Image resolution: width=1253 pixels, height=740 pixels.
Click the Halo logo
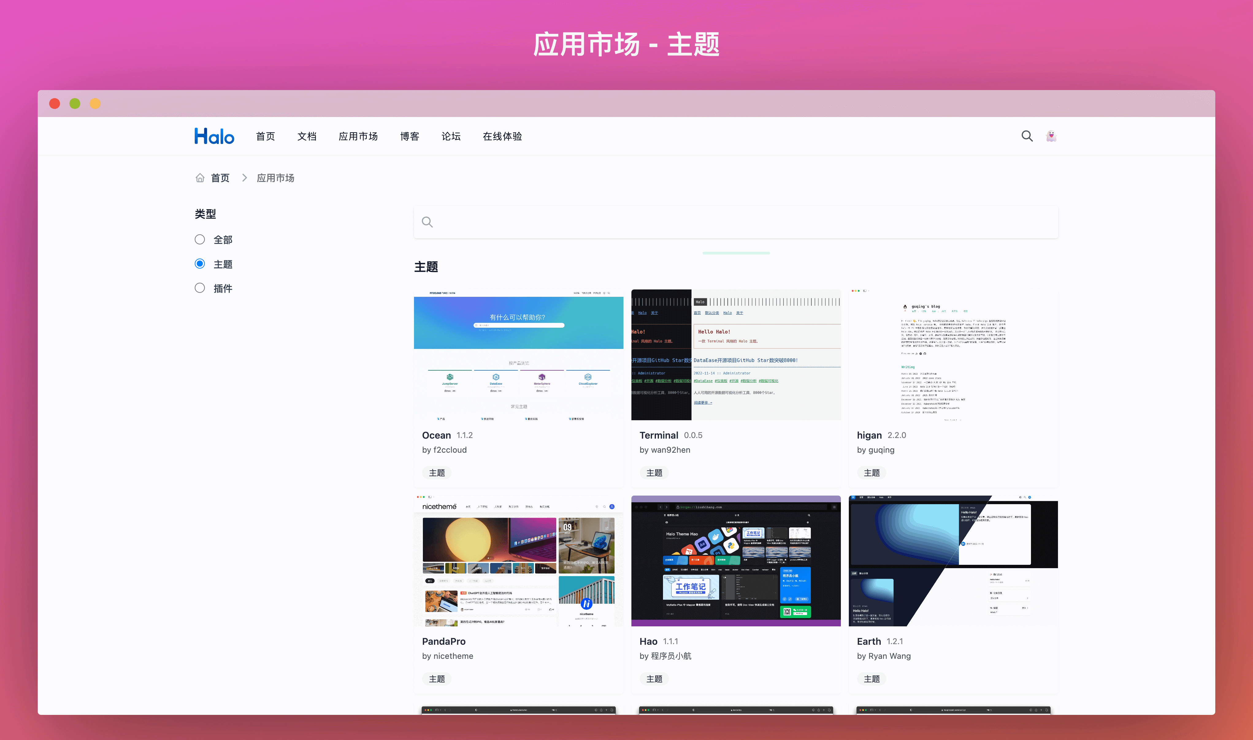(214, 136)
